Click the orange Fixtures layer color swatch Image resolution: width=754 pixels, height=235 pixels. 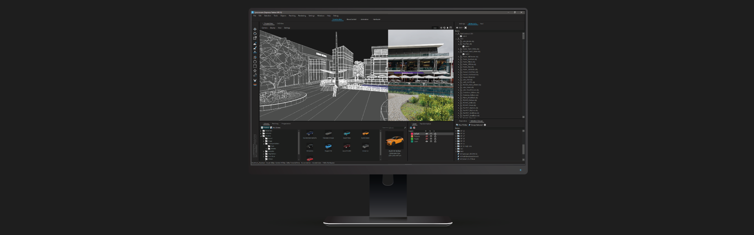pyautogui.click(x=412, y=136)
